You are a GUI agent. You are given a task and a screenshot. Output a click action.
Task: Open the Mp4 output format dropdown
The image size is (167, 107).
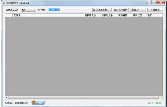(x=28, y=10)
